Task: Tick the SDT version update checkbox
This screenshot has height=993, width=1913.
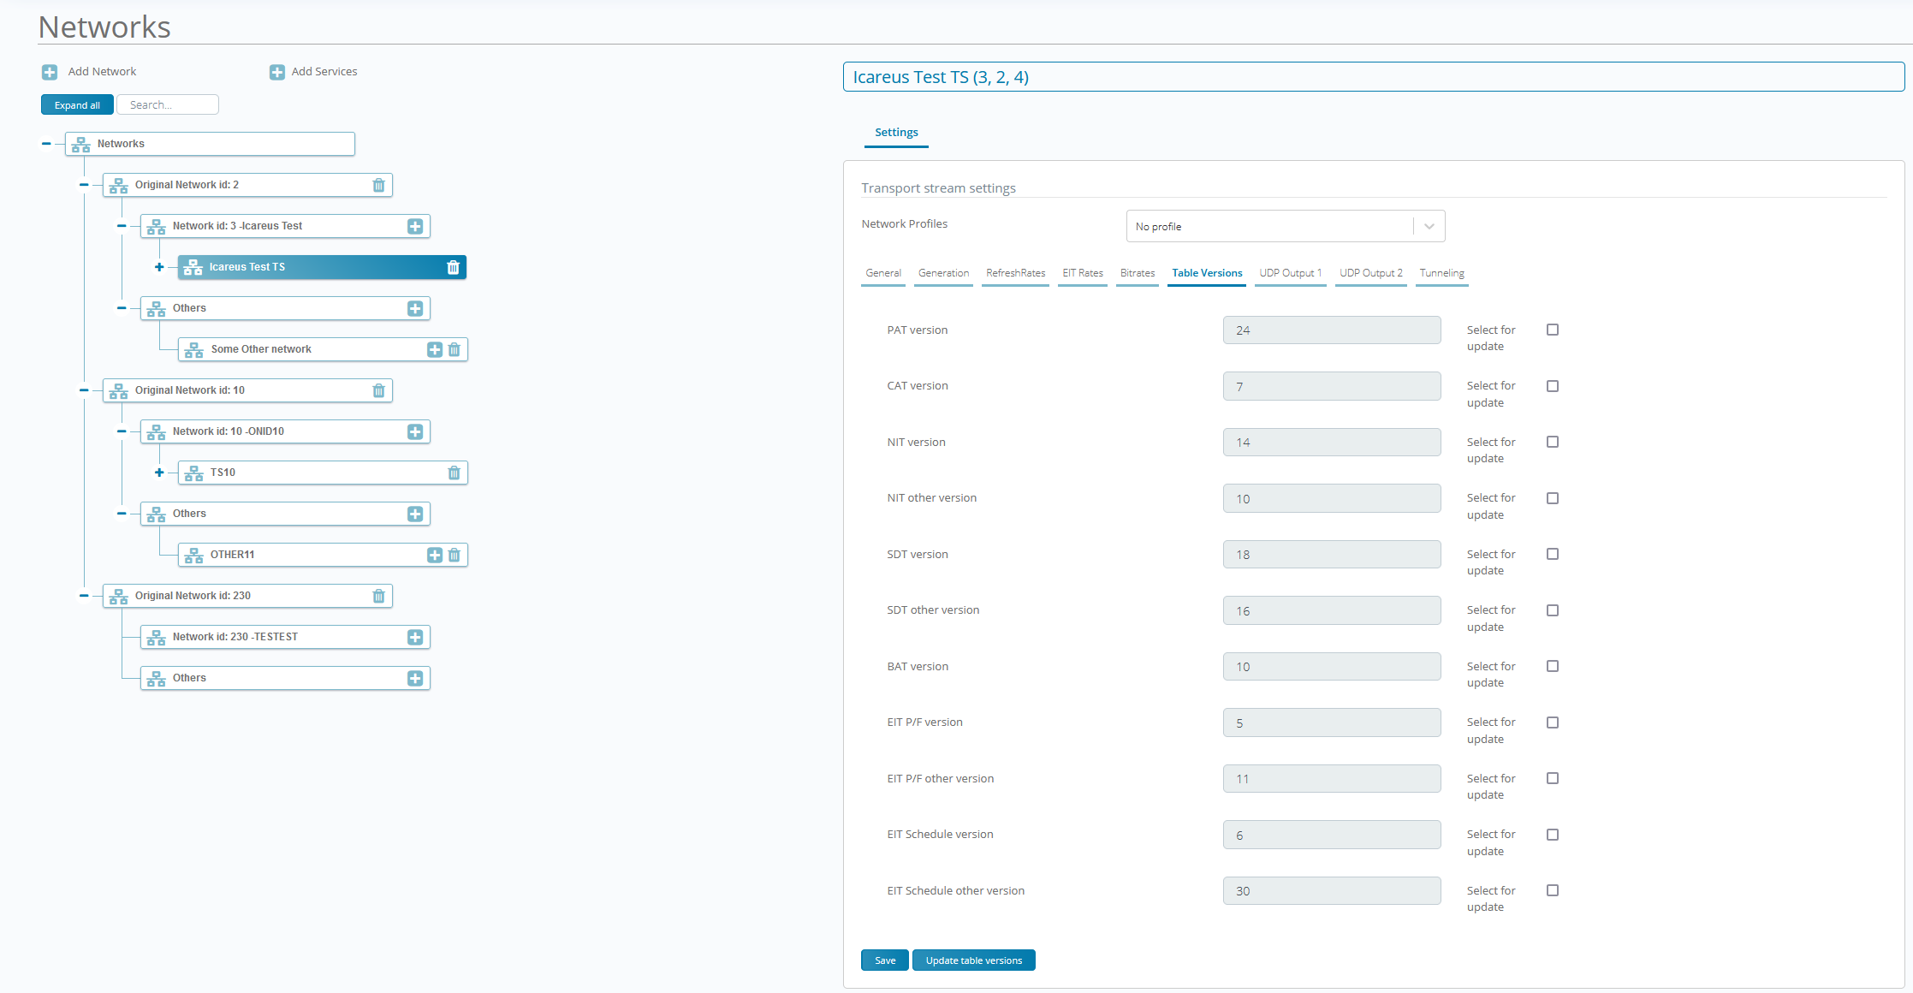Action: [x=1552, y=554]
